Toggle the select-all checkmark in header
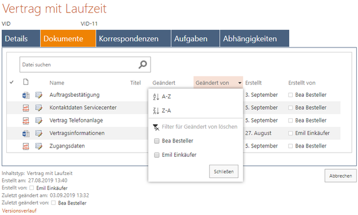The image size is (358, 215). [11, 82]
